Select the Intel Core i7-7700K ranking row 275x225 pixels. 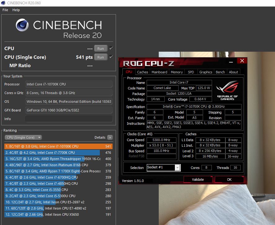58,153
